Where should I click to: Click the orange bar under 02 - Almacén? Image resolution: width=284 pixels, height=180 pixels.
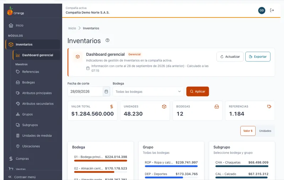click(94, 172)
